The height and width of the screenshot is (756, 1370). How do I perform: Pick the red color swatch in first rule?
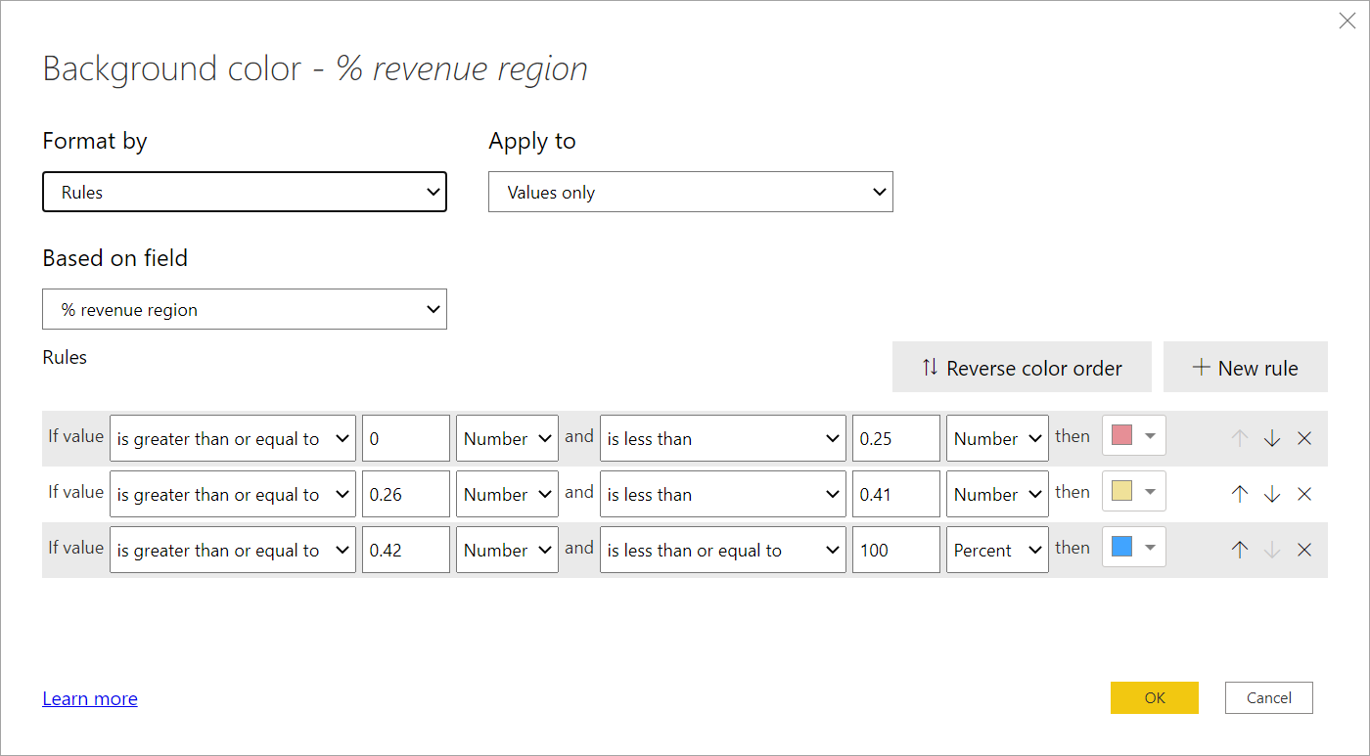click(x=1134, y=436)
